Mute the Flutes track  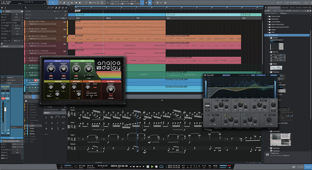[x=29, y=21]
